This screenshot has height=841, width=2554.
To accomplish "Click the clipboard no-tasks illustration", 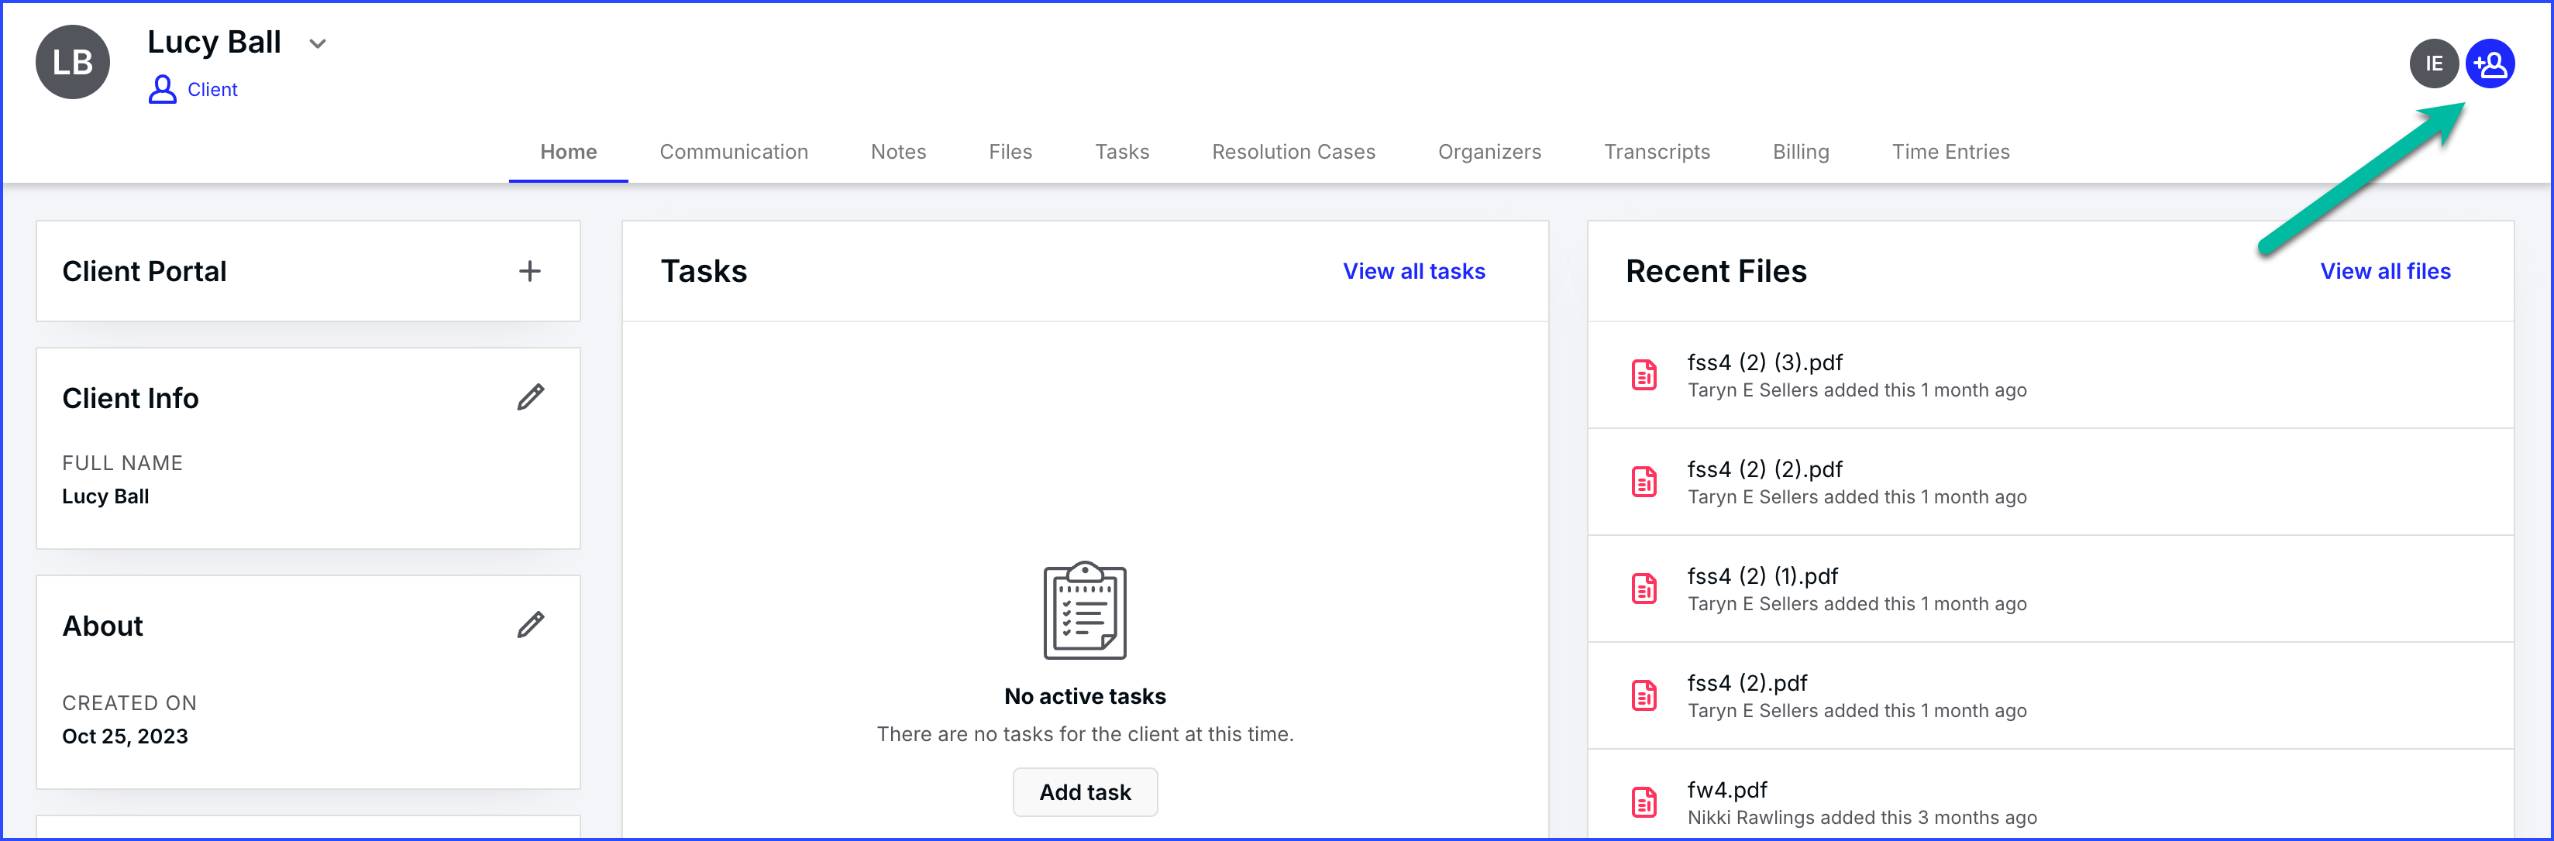I will click(x=1085, y=610).
